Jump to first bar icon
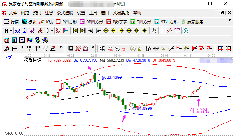 click(x=75, y=31)
